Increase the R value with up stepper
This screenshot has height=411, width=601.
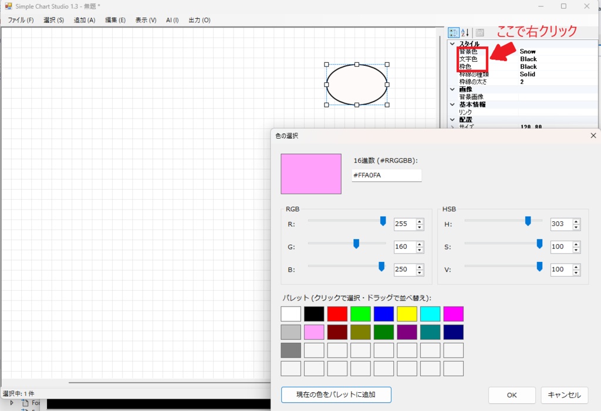tap(420, 221)
